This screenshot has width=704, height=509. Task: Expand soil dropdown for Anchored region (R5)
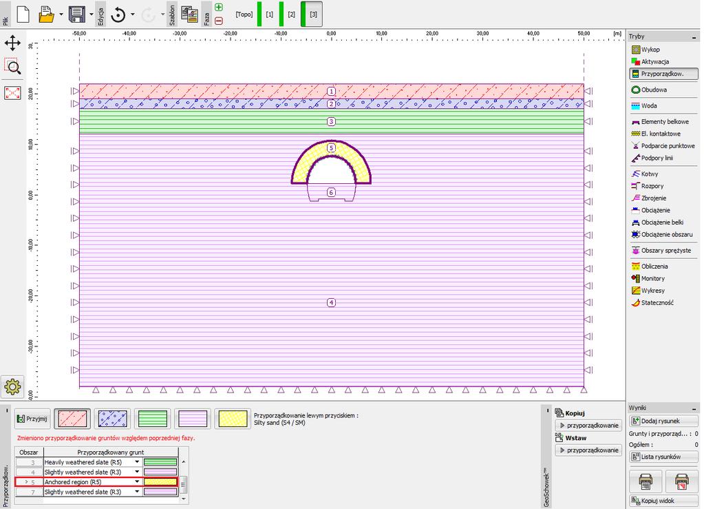tap(137, 481)
